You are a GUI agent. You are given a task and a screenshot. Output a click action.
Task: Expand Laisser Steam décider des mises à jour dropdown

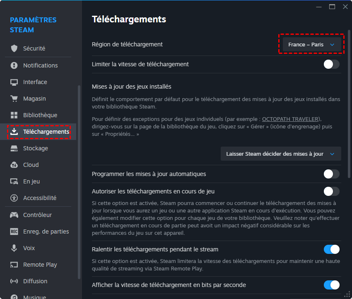[280, 154]
